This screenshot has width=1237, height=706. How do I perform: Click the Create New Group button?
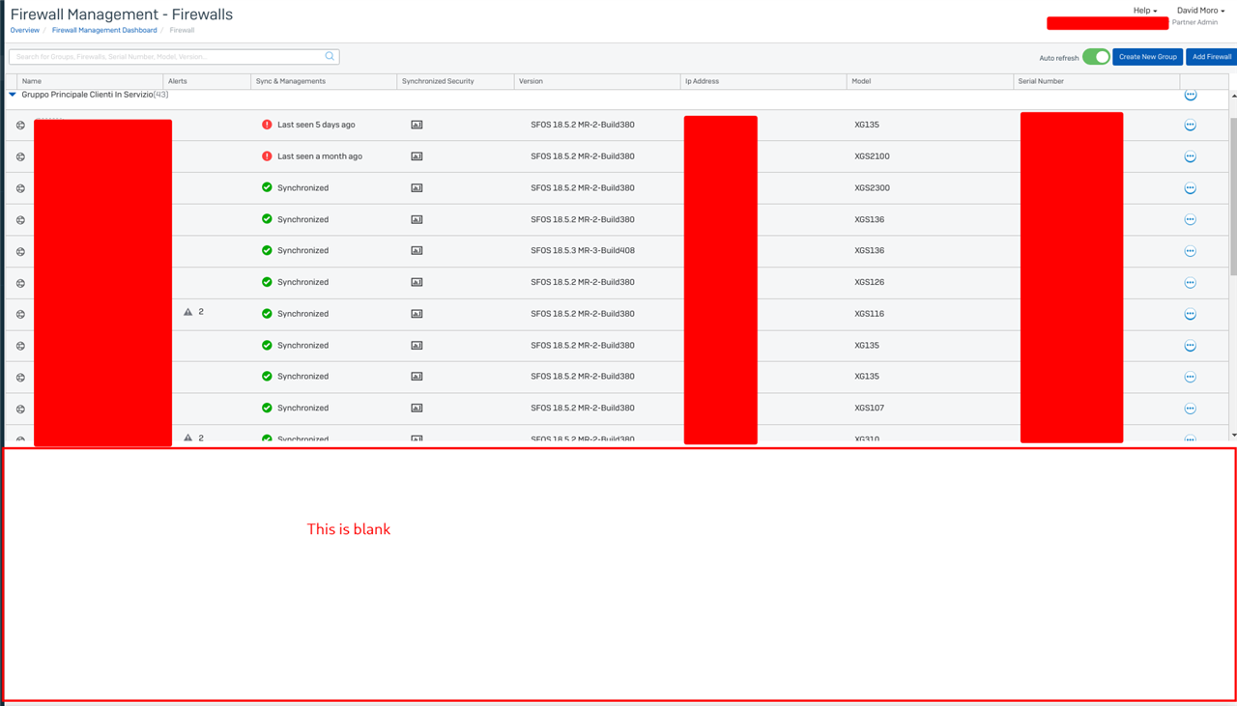pyautogui.click(x=1148, y=57)
